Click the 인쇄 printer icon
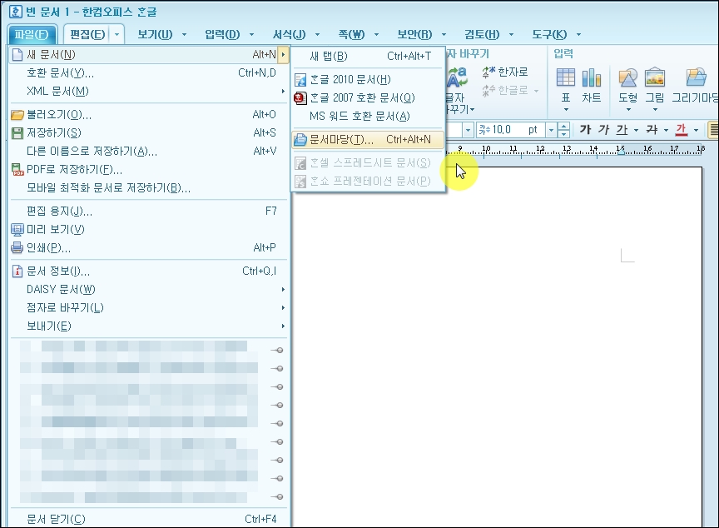The image size is (719, 528). [x=17, y=247]
